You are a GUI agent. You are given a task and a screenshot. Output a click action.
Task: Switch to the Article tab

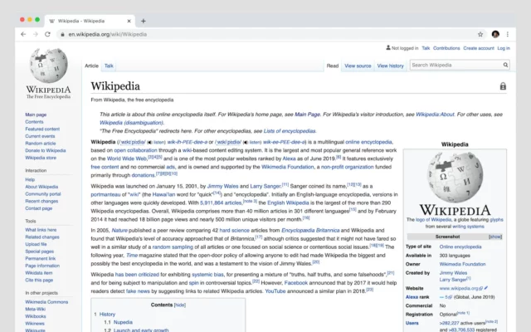pos(91,66)
